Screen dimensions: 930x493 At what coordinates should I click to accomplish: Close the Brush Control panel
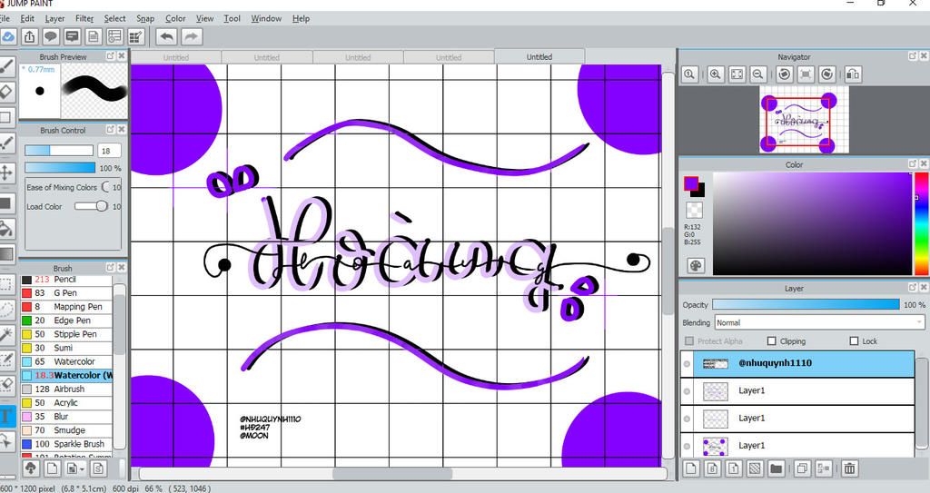(x=122, y=129)
